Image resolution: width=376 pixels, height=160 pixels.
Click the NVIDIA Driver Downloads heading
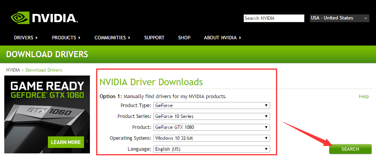point(151,82)
